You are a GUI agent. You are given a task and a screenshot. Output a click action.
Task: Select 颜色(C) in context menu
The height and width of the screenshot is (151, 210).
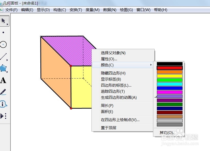coord(123,65)
